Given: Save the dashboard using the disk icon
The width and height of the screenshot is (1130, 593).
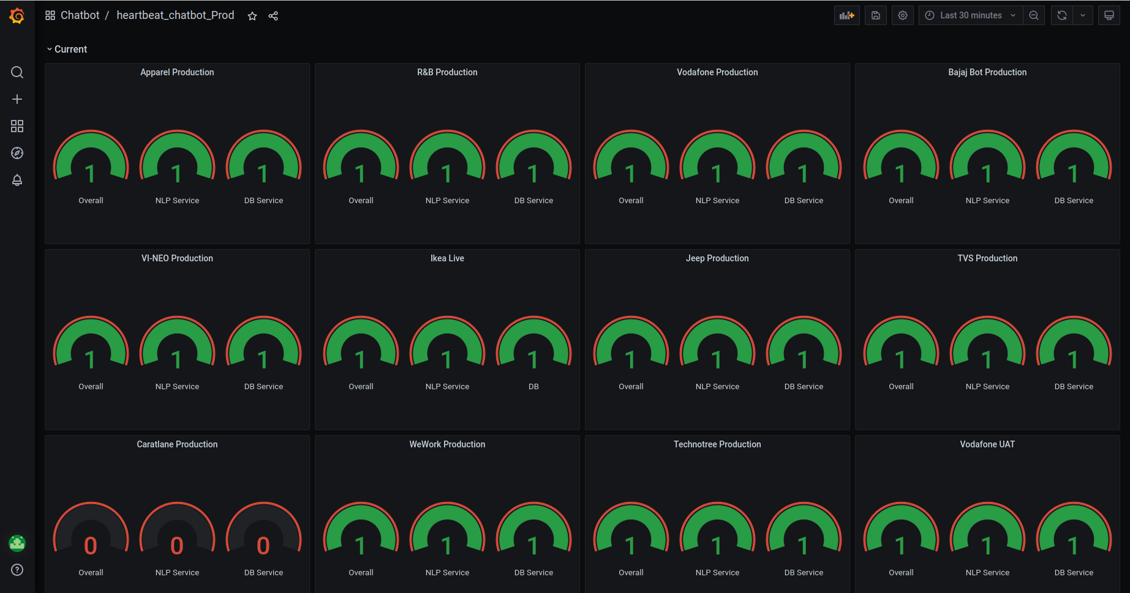Looking at the screenshot, I should click(875, 15).
